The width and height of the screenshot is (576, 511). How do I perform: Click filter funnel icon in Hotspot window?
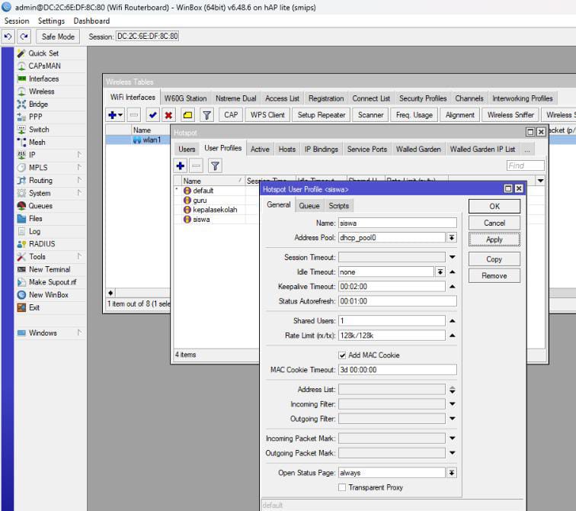215,166
